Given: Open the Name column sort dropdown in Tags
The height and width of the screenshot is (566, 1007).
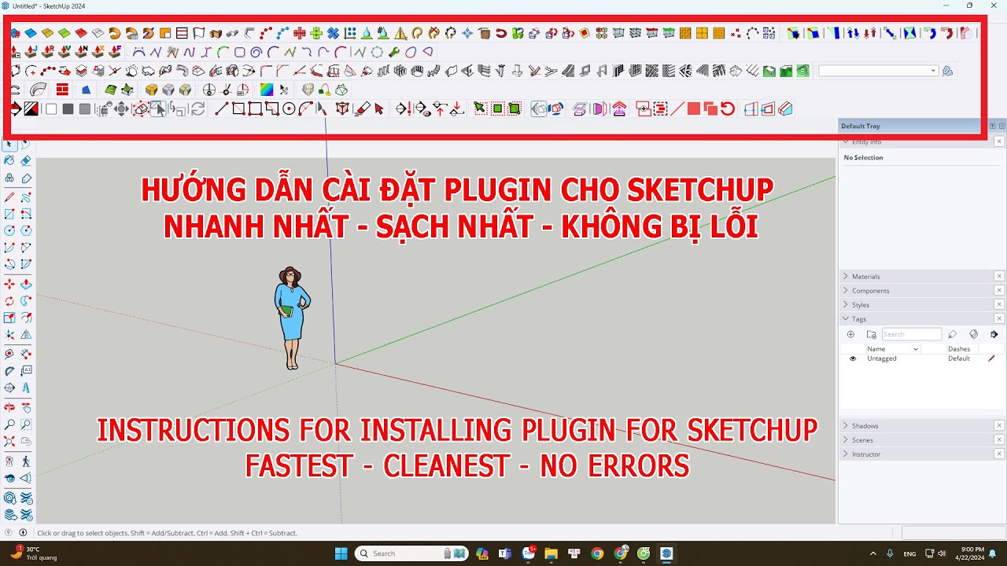Looking at the screenshot, I should click(x=915, y=349).
